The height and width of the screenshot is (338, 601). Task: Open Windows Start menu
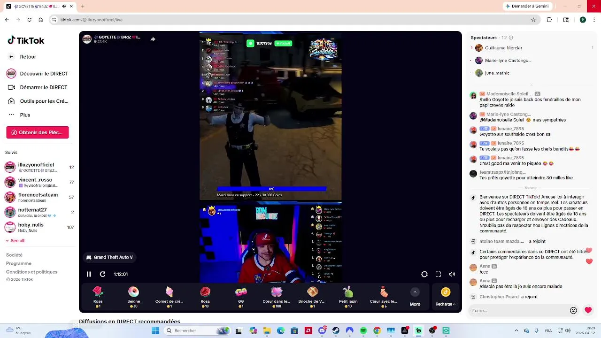coord(155,330)
